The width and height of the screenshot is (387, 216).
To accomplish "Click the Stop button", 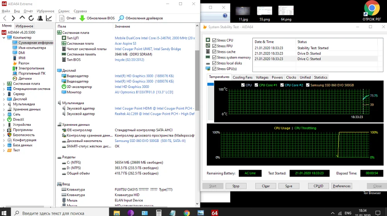I will pyautogui.click(x=236, y=186).
